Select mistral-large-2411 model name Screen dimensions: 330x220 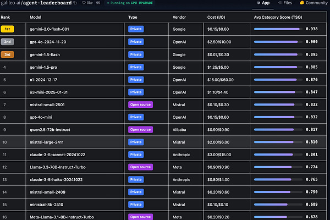[47, 142]
